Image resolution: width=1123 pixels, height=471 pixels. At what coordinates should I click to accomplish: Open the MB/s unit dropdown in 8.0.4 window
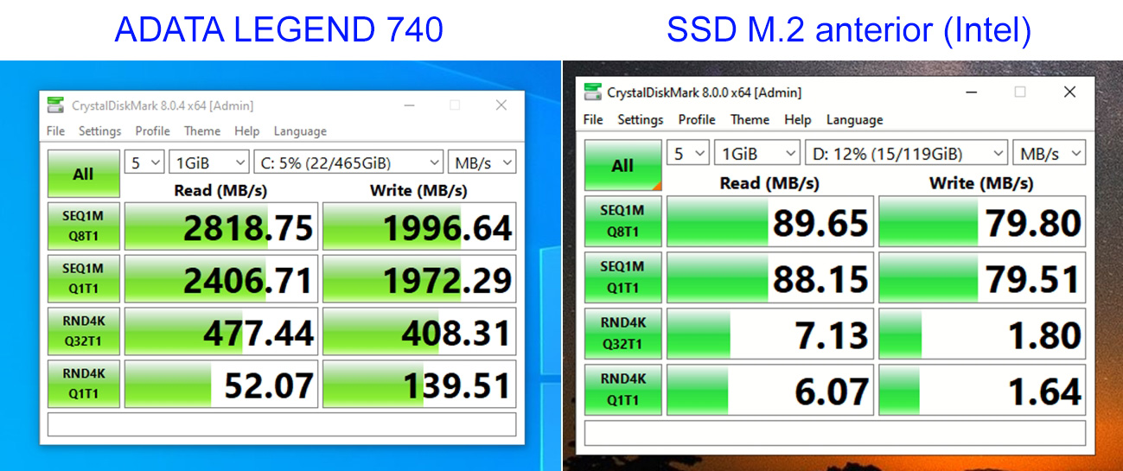coord(482,162)
